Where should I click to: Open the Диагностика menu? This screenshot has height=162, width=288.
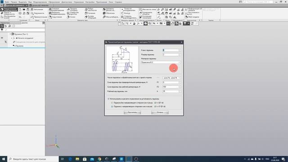(67, 2)
